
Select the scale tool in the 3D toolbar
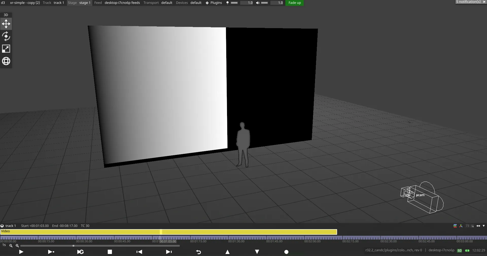click(x=6, y=49)
